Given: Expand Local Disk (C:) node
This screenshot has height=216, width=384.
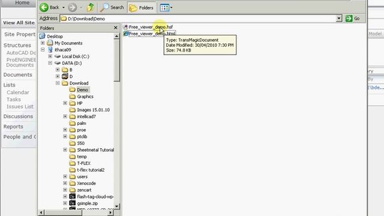Looking at the screenshot, I should [x=50, y=56].
